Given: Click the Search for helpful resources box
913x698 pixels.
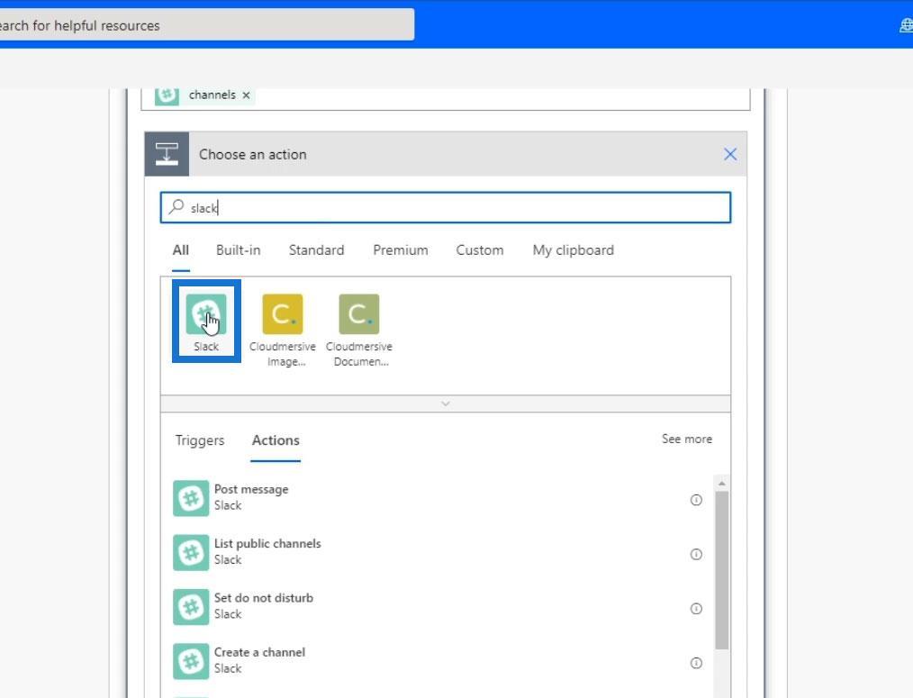Looking at the screenshot, I should click(207, 25).
